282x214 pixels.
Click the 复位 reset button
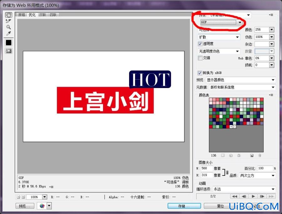(220, 206)
